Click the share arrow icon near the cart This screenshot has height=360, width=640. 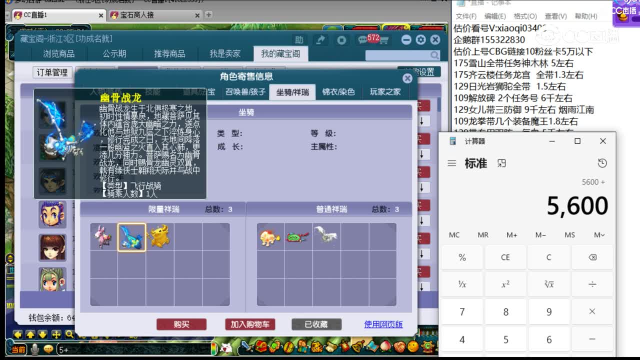[x=320, y=39]
